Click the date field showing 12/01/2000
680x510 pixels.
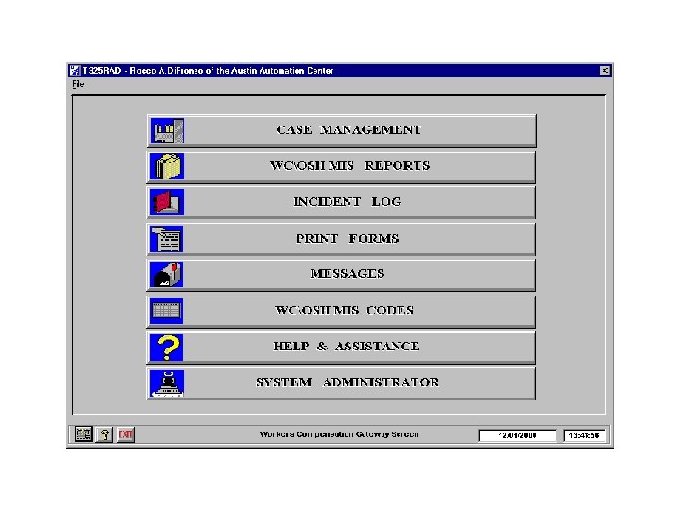[x=518, y=435]
